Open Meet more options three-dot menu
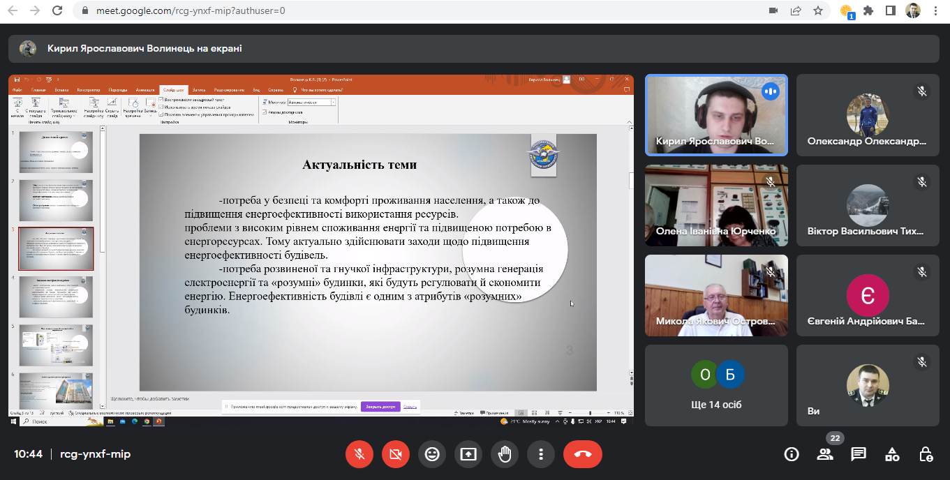 (541, 454)
